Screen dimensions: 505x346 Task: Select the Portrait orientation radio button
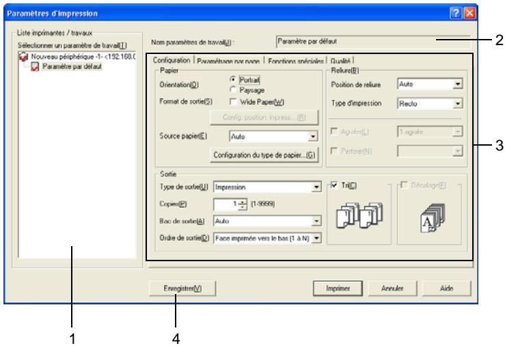click(x=233, y=79)
